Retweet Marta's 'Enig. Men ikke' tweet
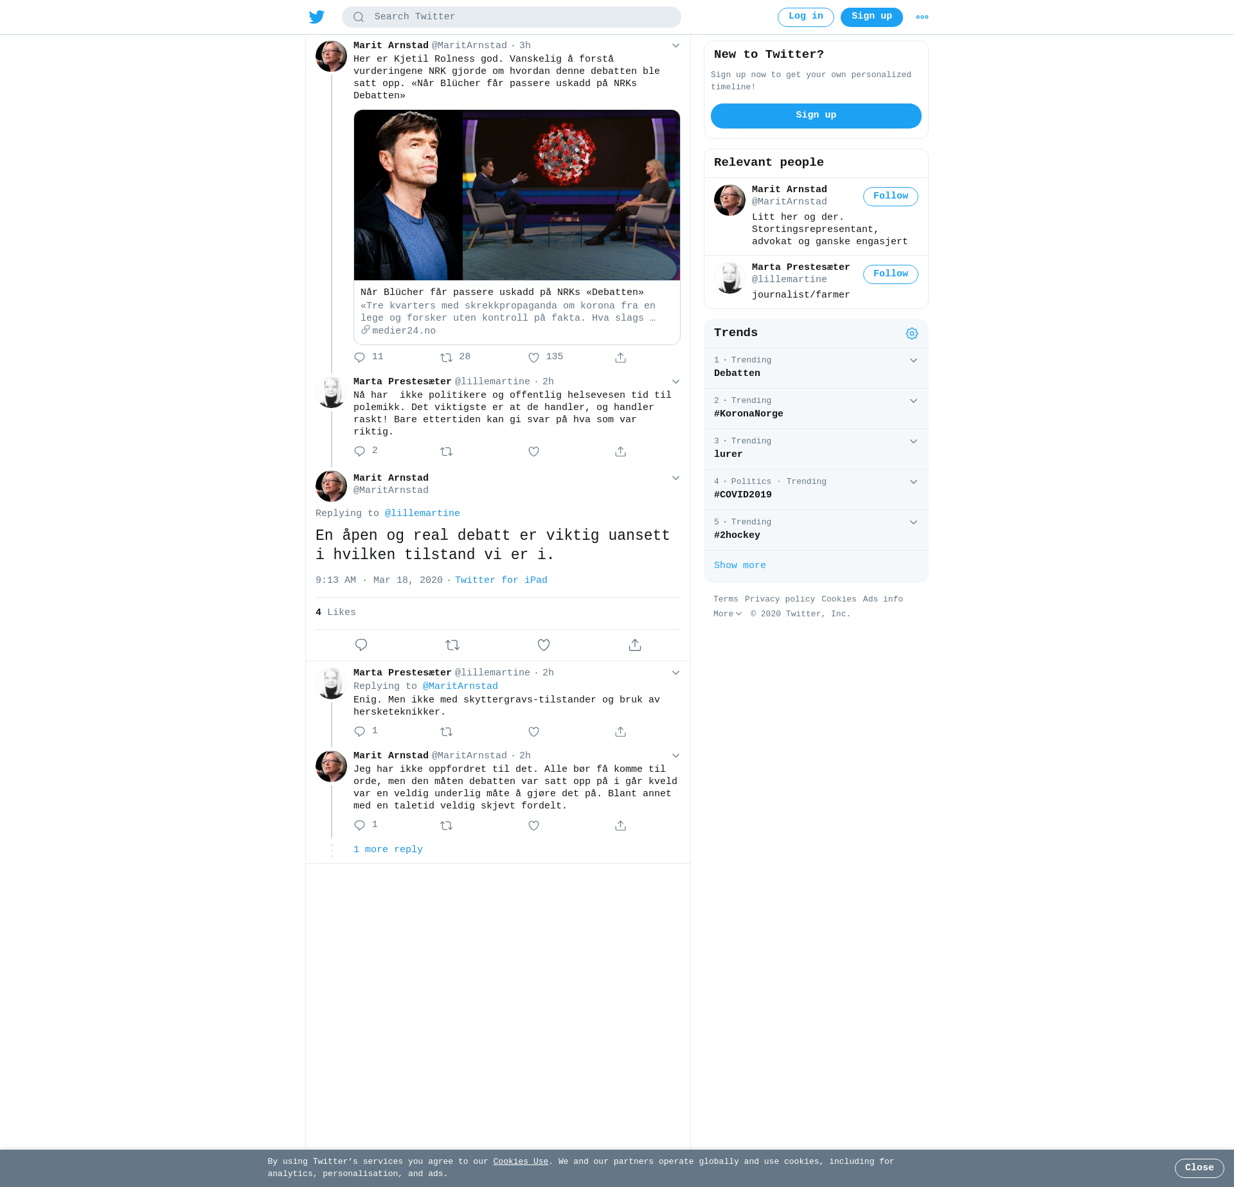This screenshot has height=1187, width=1234. pyautogui.click(x=447, y=731)
